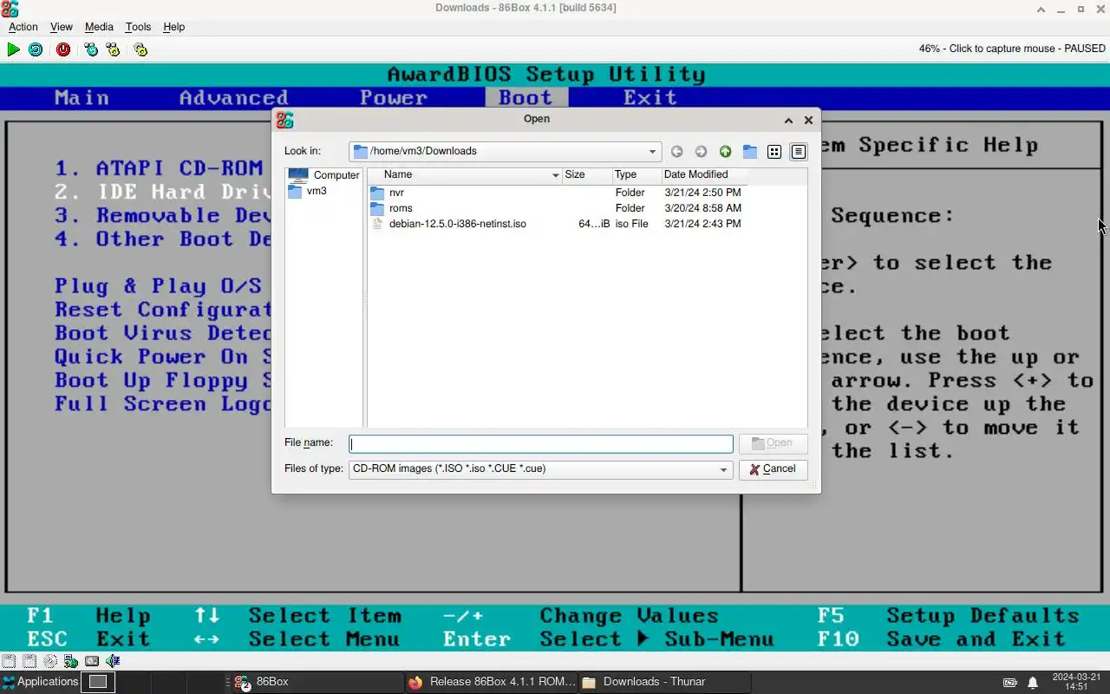Image resolution: width=1110 pixels, height=694 pixels.
Task: Click the teal Hard Reset toolbar icon
Action: pyautogui.click(x=36, y=49)
